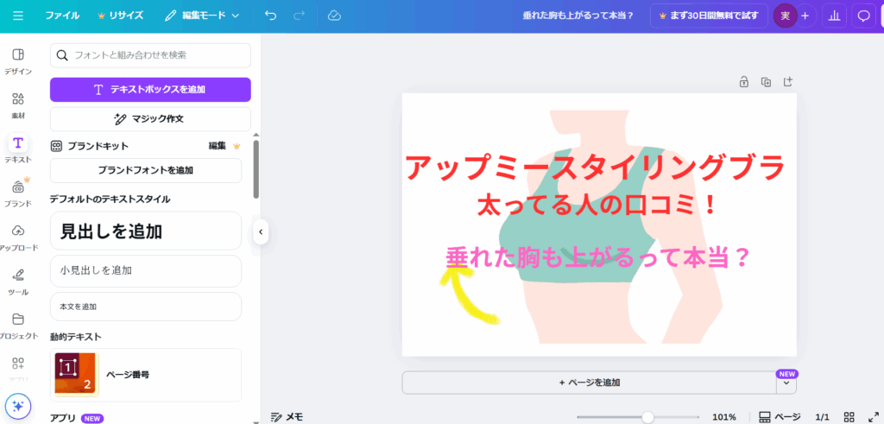
Task: Lock the page with the padlock icon
Action: point(743,82)
